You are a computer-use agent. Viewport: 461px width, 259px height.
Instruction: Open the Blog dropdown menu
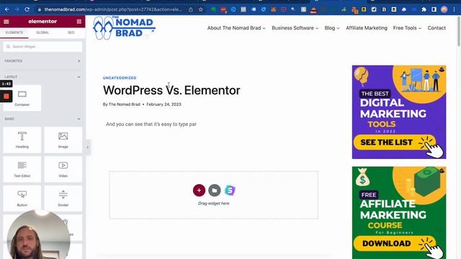332,28
